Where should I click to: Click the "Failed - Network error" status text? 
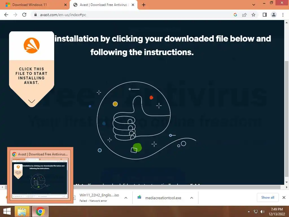pyautogui.click(x=93, y=201)
